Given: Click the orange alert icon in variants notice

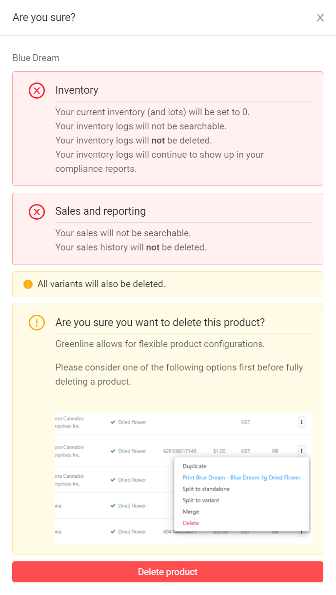Looking at the screenshot, I should click(28, 284).
